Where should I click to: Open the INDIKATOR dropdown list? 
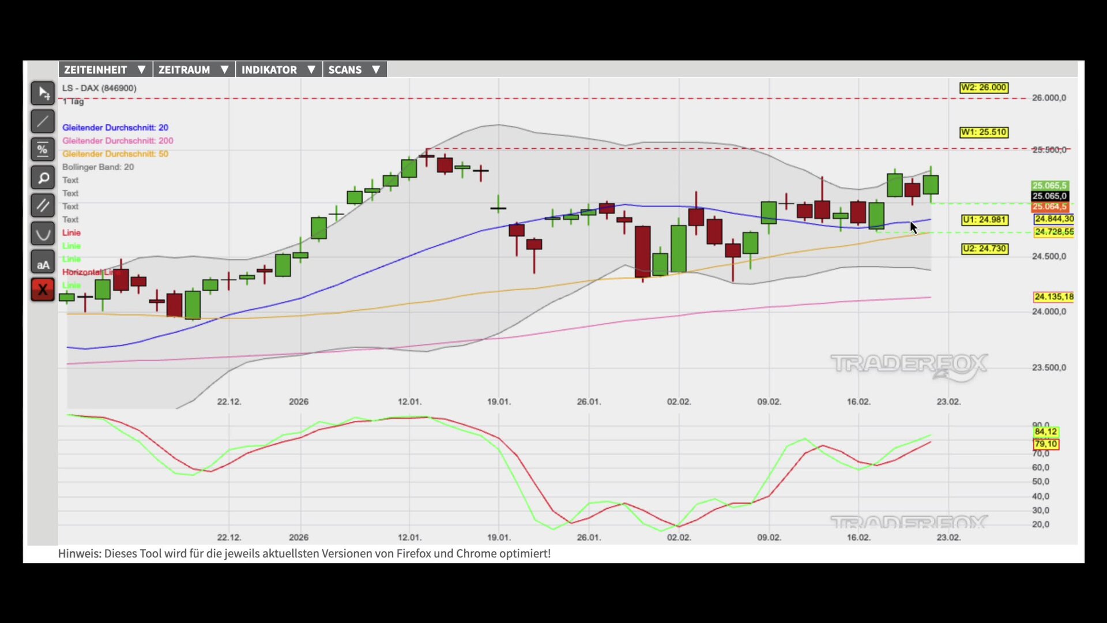[x=278, y=70]
